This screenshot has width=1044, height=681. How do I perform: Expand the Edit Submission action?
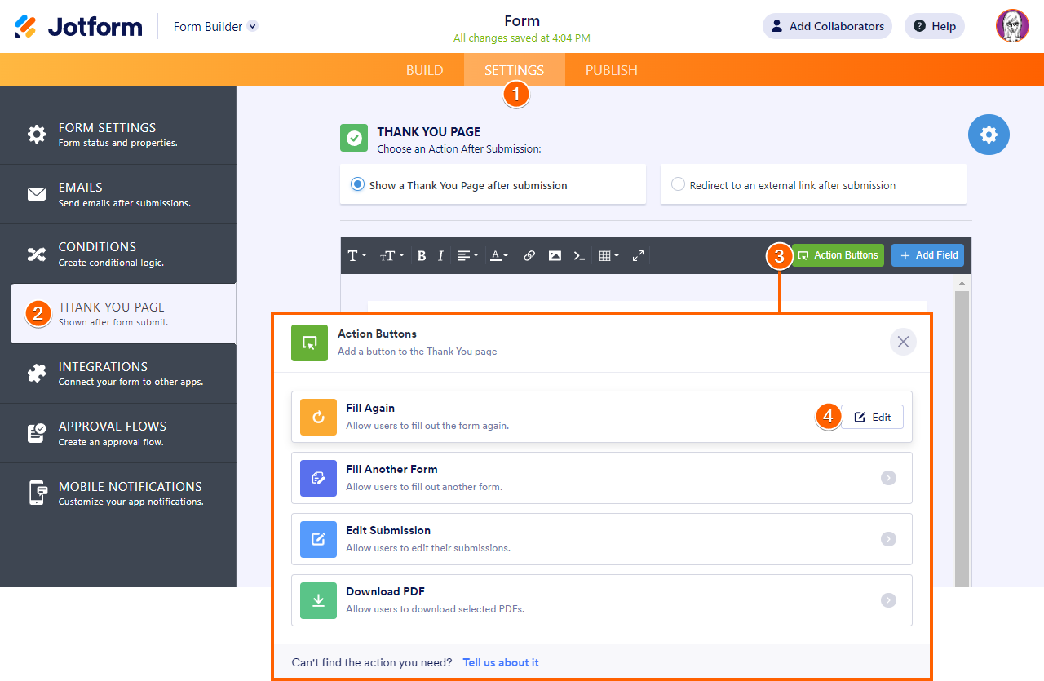(888, 539)
